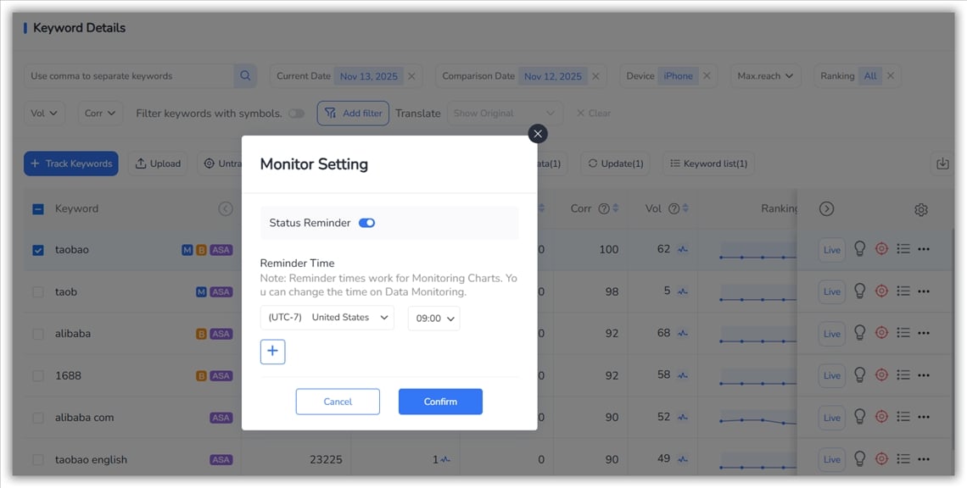Cancel the Monitor Setting dialog
Image resolution: width=967 pixels, height=488 pixels.
click(x=338, y=401)
